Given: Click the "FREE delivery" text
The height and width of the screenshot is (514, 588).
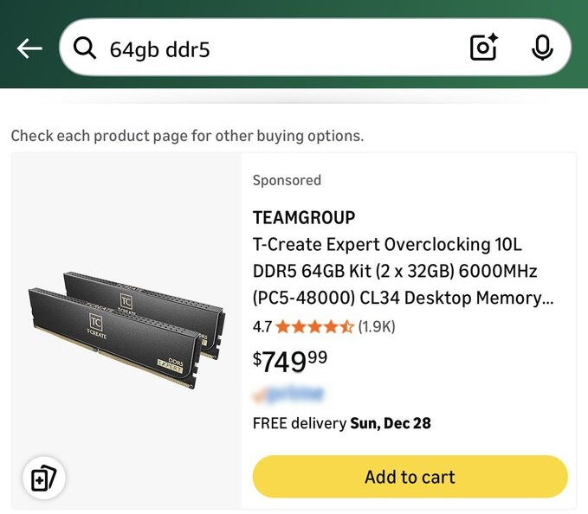Looking at the screenshot, I should (299, 423).
